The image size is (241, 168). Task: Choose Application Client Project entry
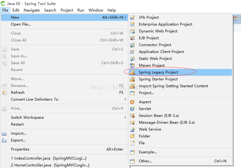(180, 52)
